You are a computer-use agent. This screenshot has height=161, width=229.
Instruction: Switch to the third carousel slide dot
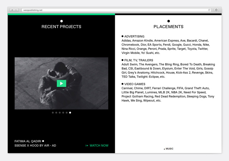tap(60, 113)
